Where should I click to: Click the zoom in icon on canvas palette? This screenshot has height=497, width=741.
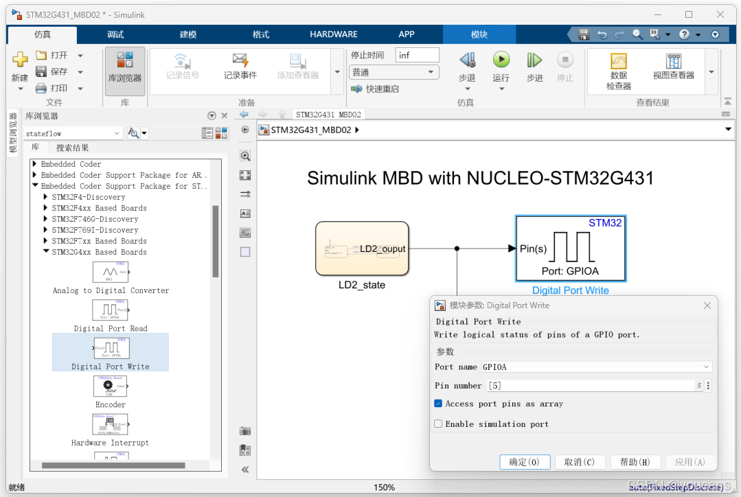(245, 156)
